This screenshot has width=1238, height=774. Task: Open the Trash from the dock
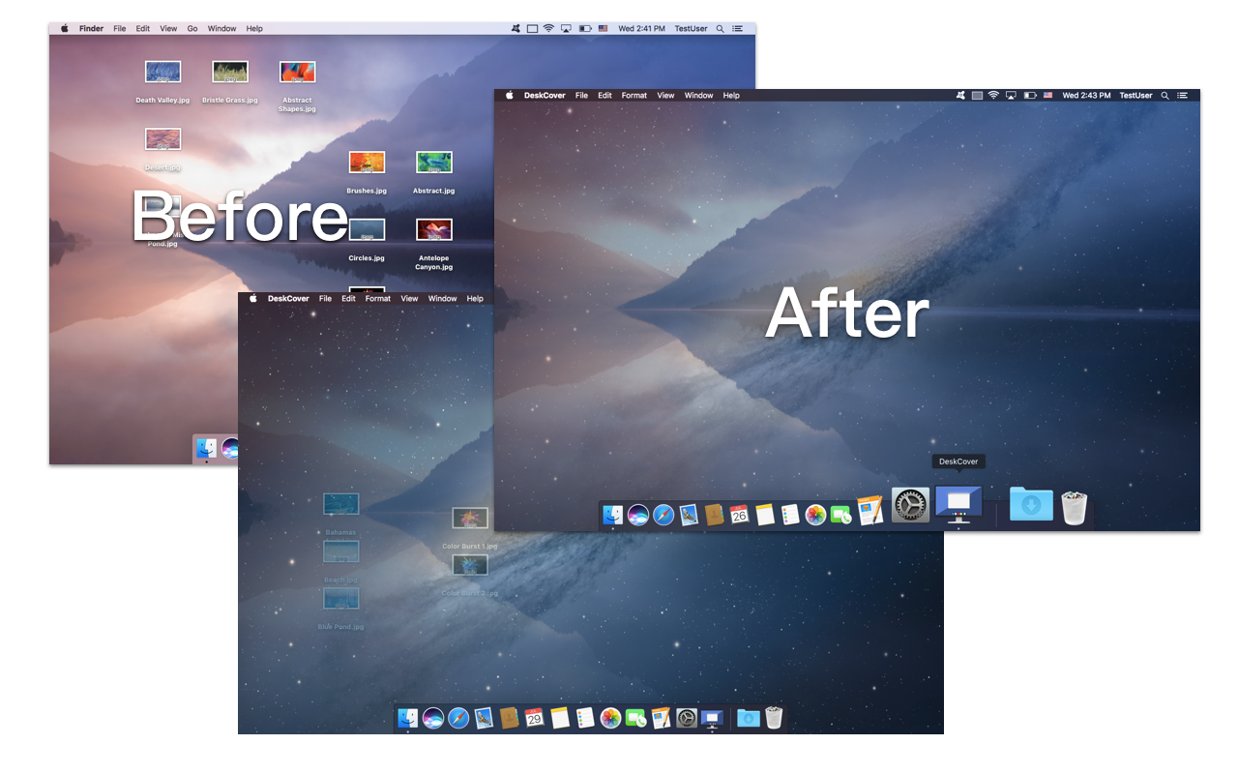click(1074, 504)
